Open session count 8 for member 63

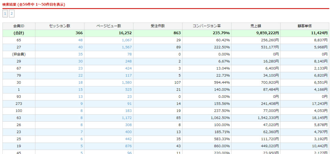pyautogui.click(x=81, y=118)
